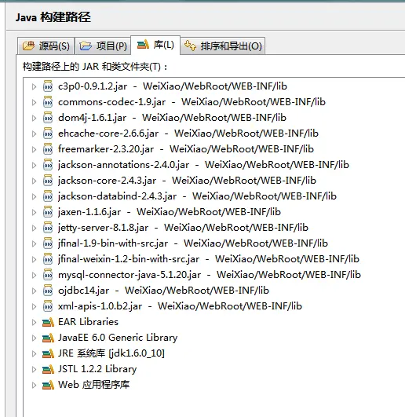Select the 库(L) tab
This screenshot has width=405, height=417.
155,45
